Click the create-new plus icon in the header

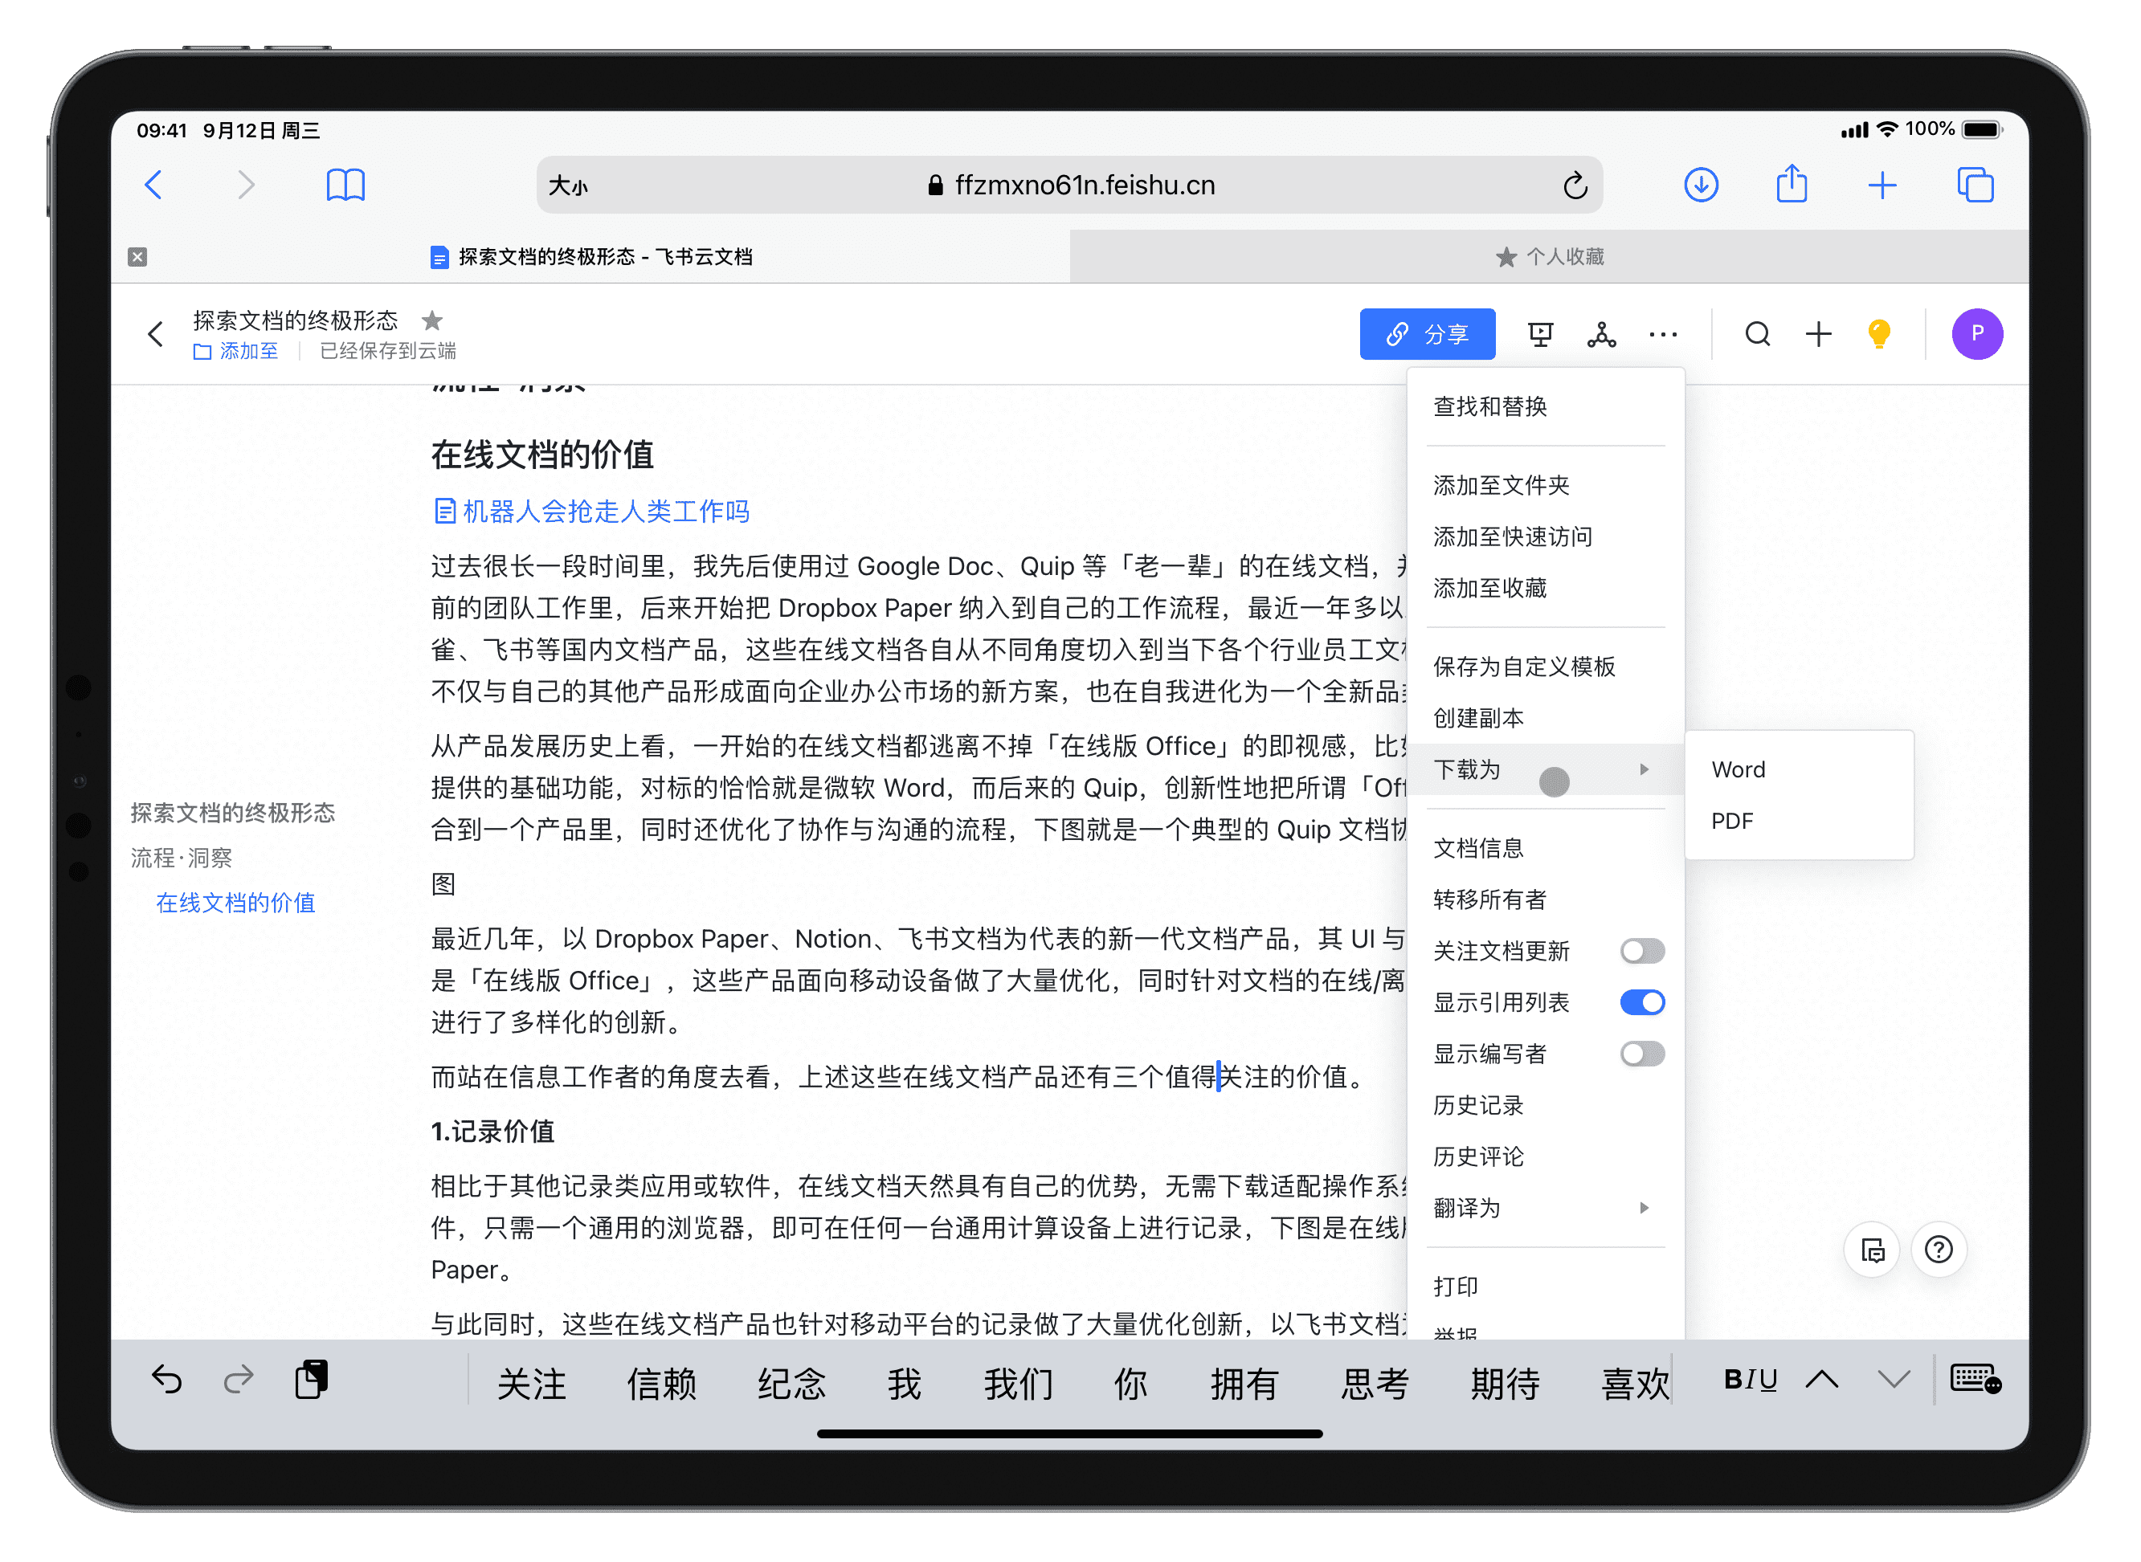[x=1817, y=334]
